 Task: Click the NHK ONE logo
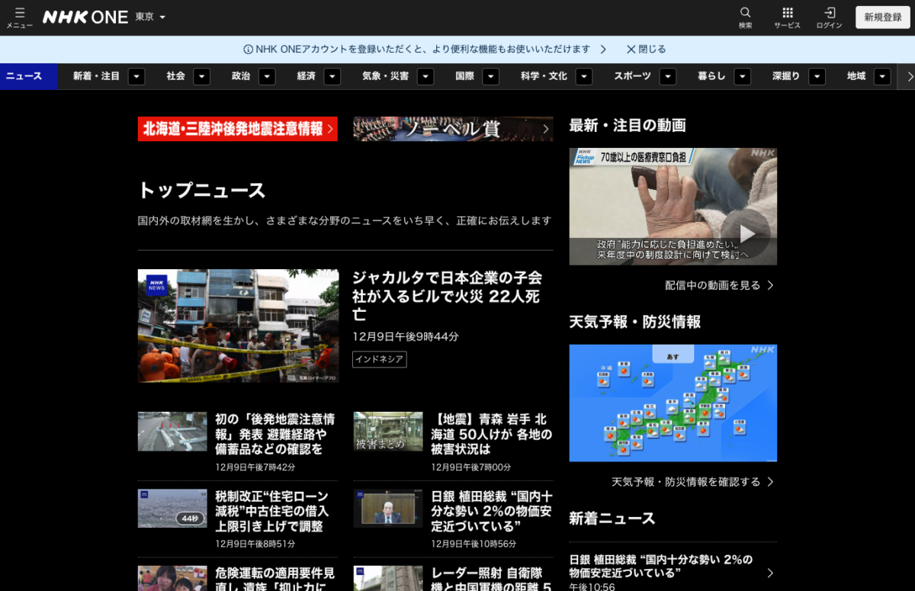coord(84,16)
